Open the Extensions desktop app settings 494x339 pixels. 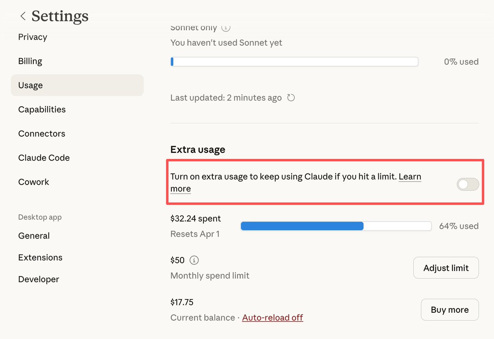coord(40,258)
